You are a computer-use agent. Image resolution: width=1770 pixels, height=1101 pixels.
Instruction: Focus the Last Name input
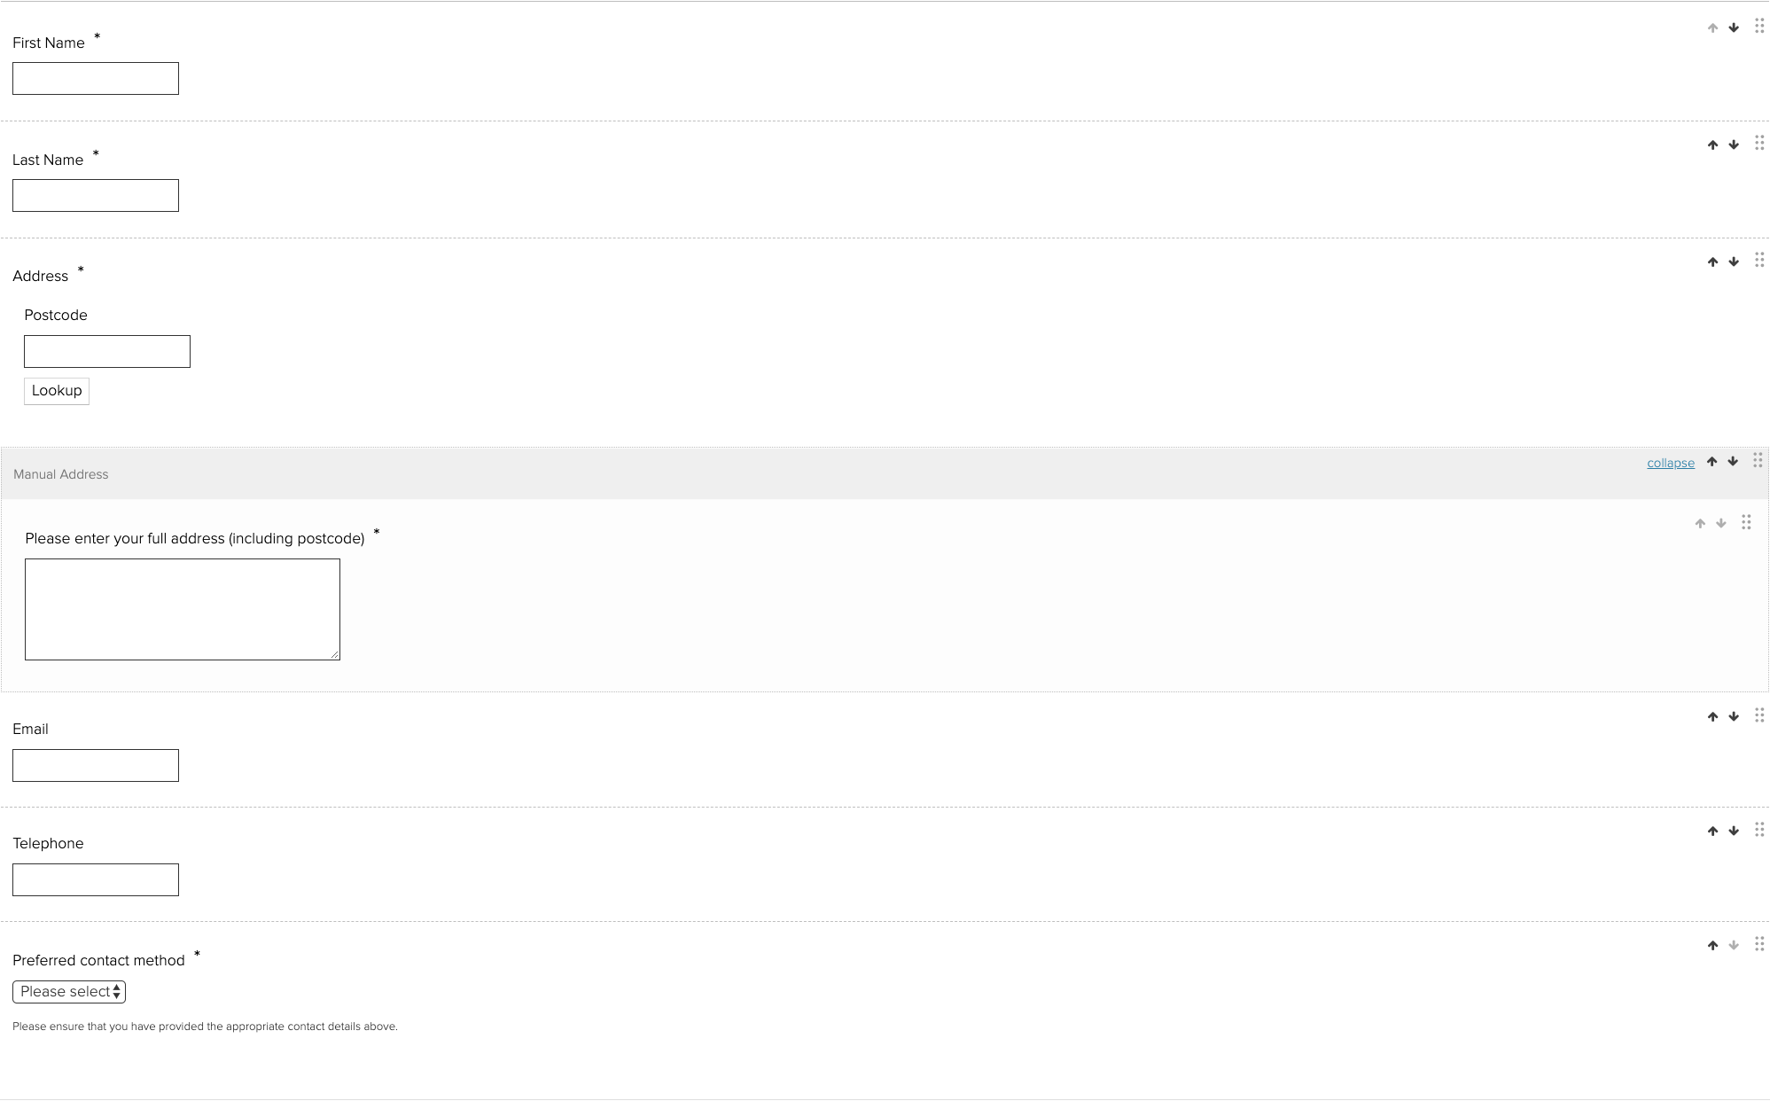(x=96, y=196)
